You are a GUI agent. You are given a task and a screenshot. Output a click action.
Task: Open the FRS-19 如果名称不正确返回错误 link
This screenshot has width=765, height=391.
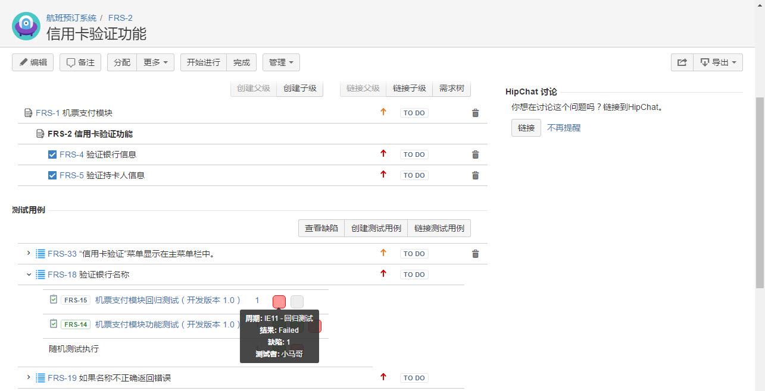point(110,378)
